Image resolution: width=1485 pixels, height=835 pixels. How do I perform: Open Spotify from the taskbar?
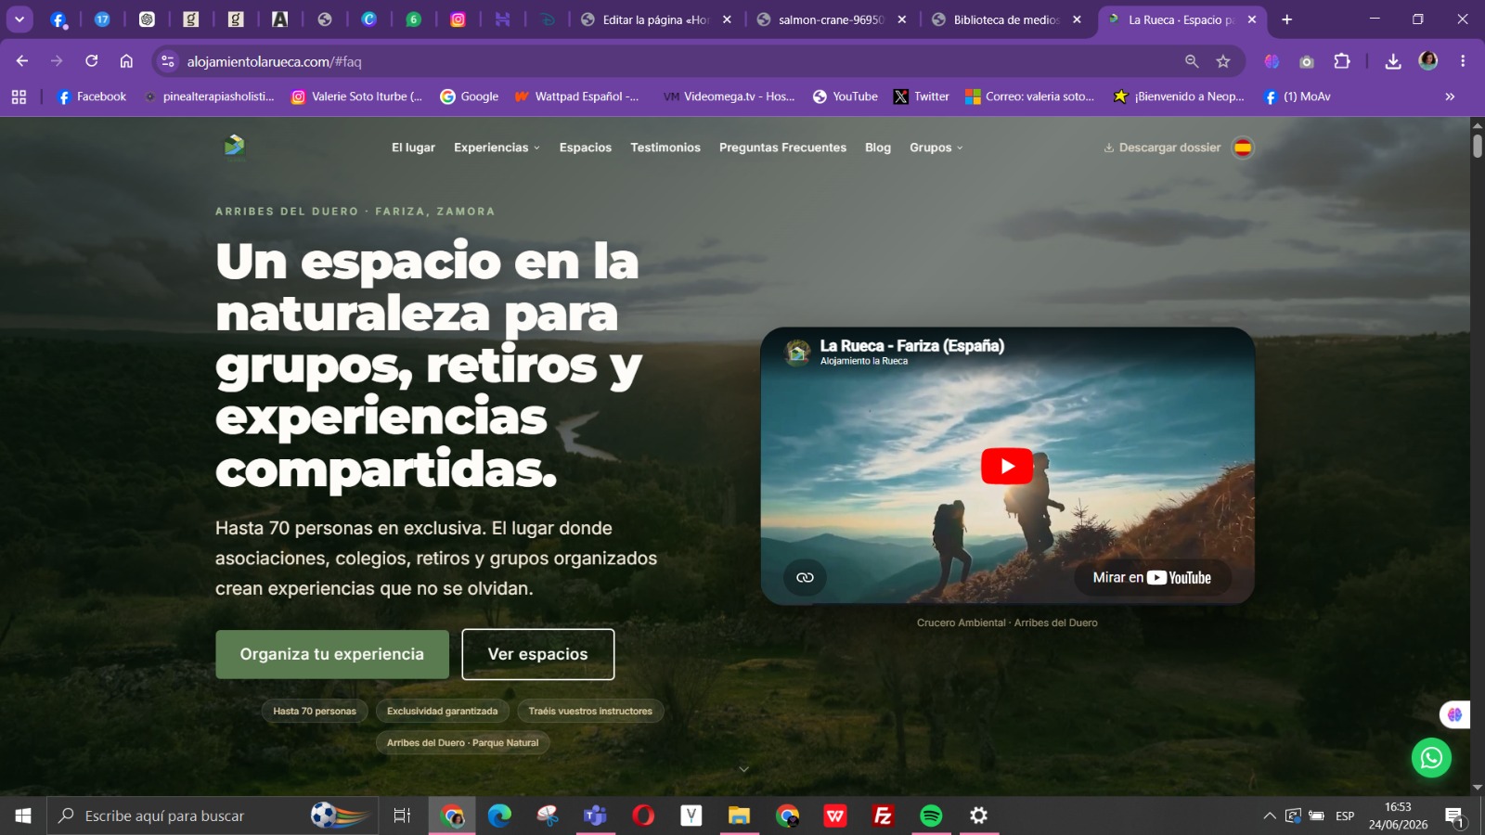tap(931, 816)
